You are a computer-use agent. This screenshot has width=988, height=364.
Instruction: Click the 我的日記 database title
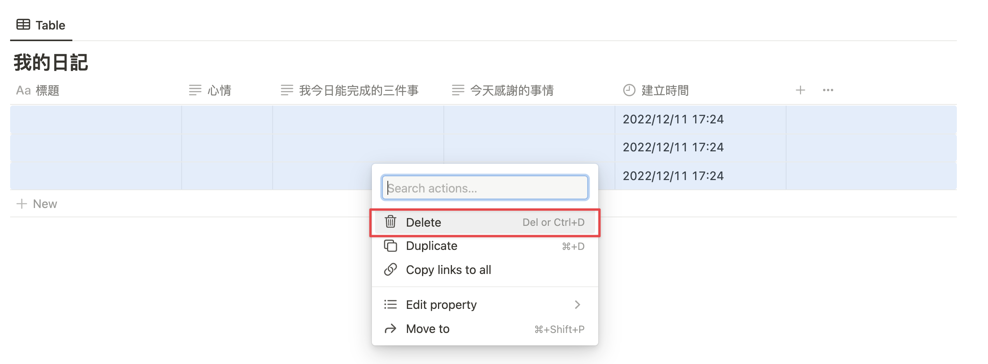pyautogui.click(x=51, y=62)
